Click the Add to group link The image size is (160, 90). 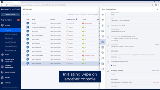[x=155, y=70]
